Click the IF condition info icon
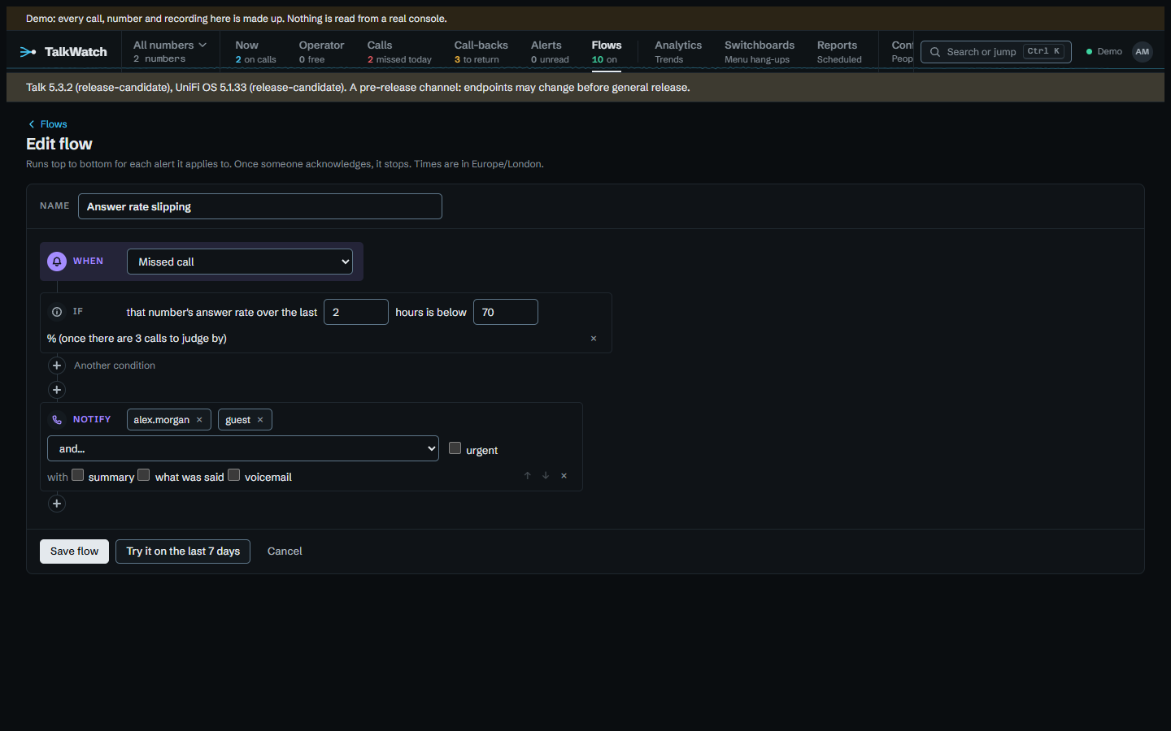Image resolution: width=1171 pixels, height=731 pixels. click(x=57, y=312)
